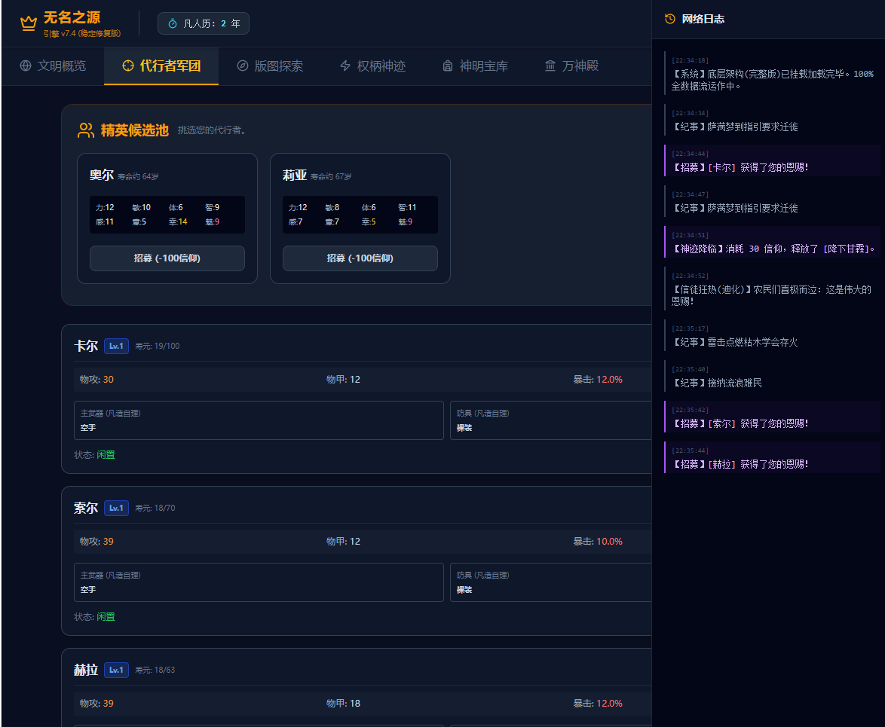The width and height of the screenshot is (885, 727).
Task: Click 索尔's 寿元 18/70 value
Action: pyautogui.click(x=155, y=509)
